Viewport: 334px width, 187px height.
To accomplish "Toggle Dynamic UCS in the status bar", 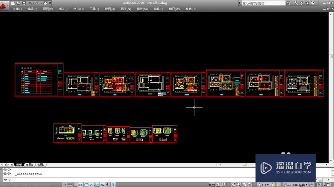I will (x=97, y=185).
